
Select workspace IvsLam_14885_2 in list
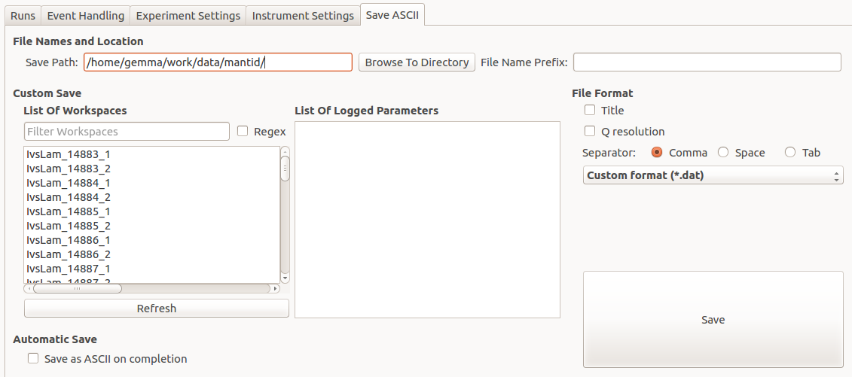click(69, 226)
